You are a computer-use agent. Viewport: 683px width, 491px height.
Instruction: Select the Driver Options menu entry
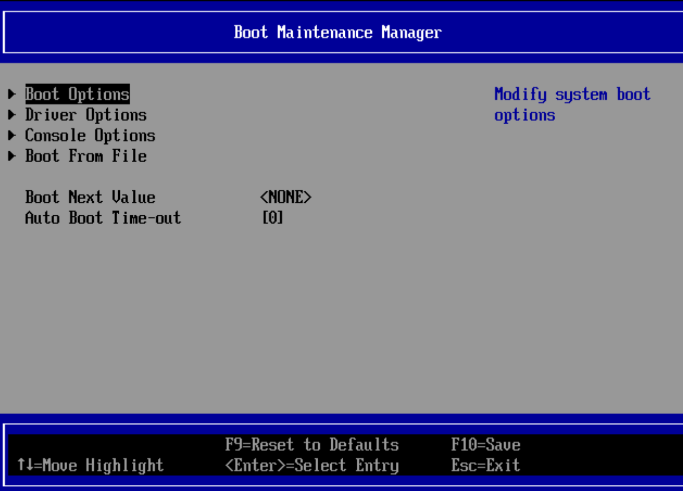point(86,115)
